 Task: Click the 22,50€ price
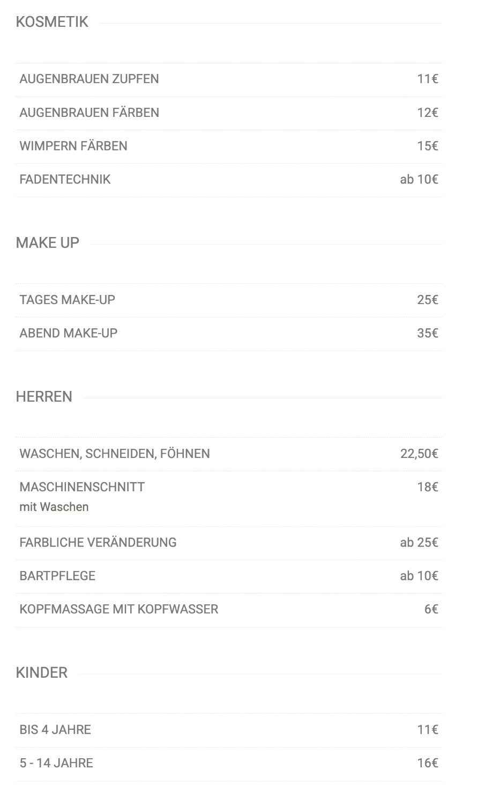(x=419, y=454)
